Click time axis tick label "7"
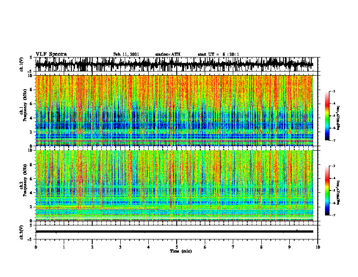Viewport: 358px width, 277px height. (233, 247)
